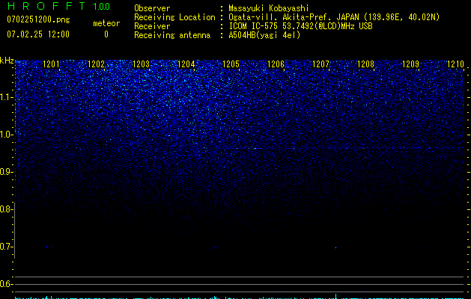Click the 0.7 kHz frequency label
Screen dimensions: 471x299
(x=5, y=247)
